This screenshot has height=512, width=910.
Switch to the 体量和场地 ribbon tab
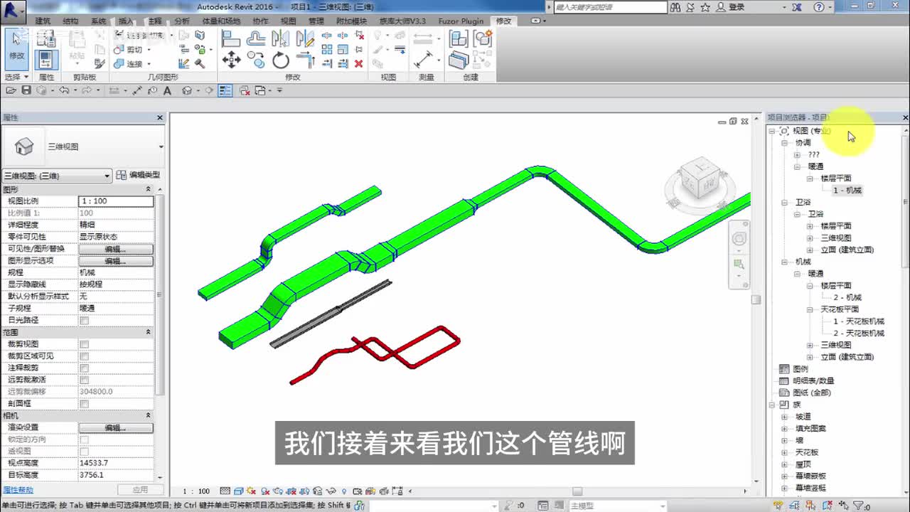tap(221, 21)
